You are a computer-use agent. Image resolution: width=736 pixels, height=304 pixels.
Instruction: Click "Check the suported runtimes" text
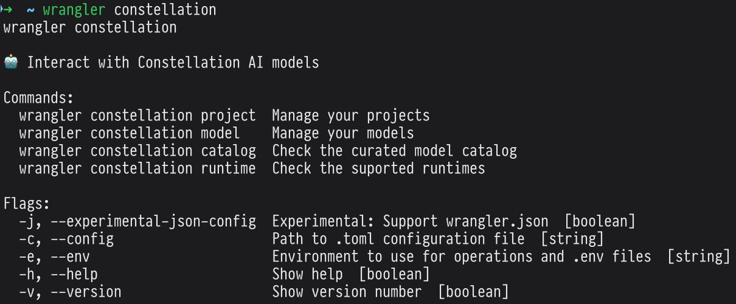click(378, 168)
